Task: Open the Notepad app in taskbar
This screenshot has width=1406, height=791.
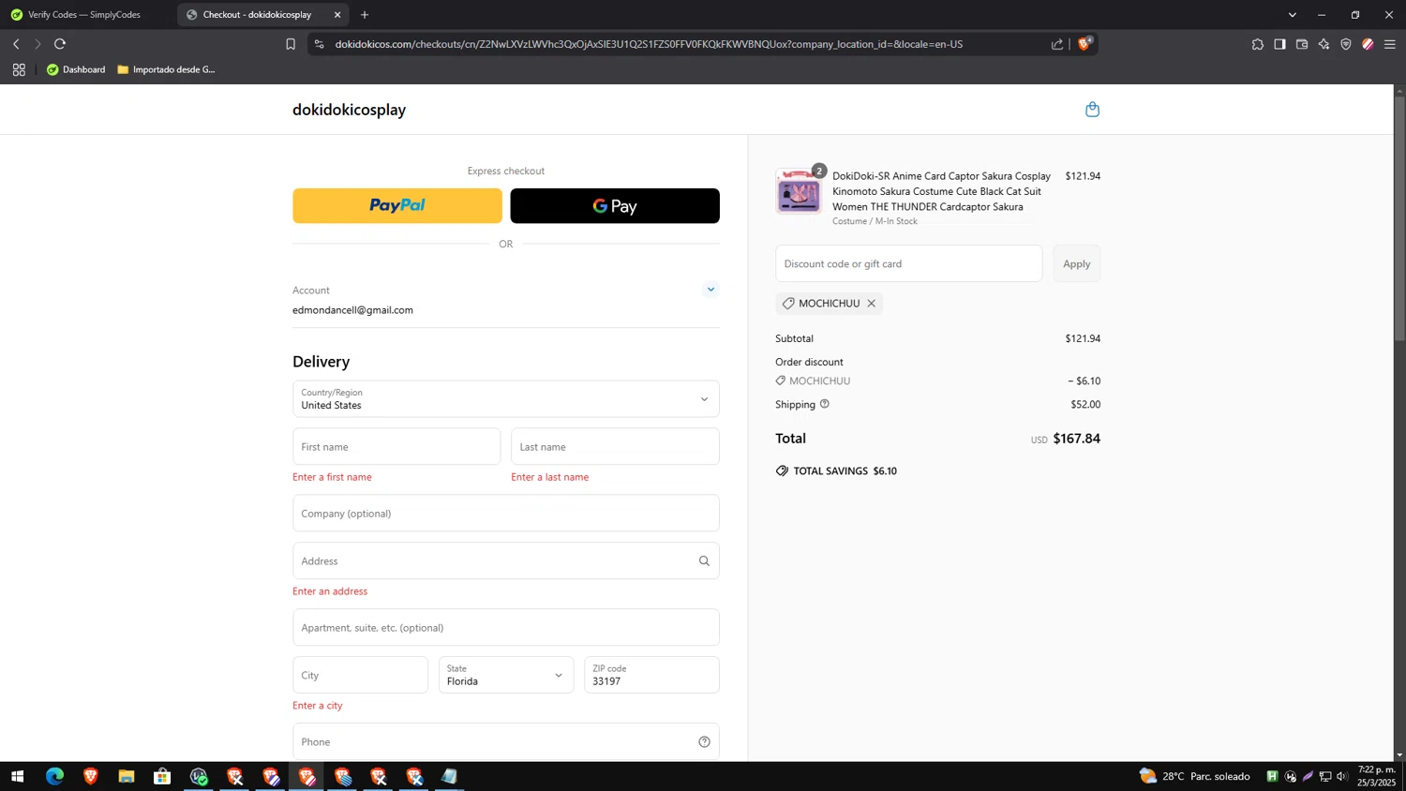Action: tap(450, 776)
